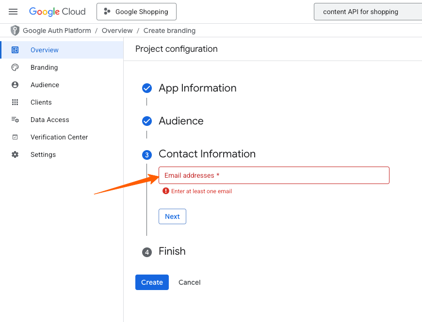Open the hamburger navigation menu
This screenshot has height=322, width=422.
tap(13, 12)
